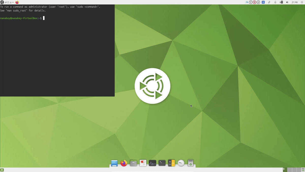Click the nanakey@nanakey-VirtualBox prompt text
305x172 pixels.
point(19,18)
